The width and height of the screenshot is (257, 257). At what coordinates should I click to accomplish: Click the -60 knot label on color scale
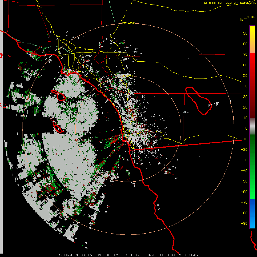244,192
